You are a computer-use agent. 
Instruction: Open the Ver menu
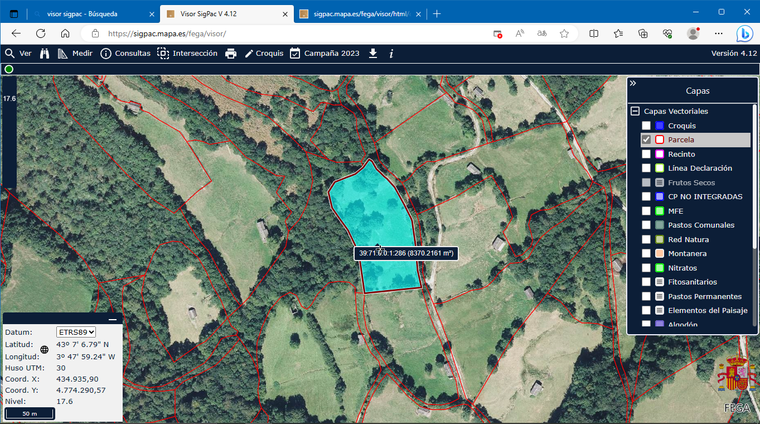[x=18, y=54]
